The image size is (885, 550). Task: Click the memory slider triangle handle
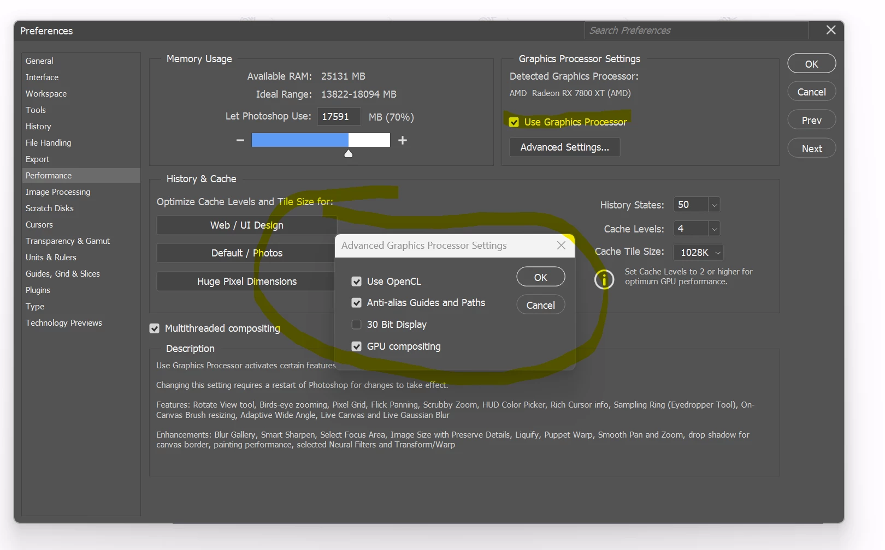(349, 153)
